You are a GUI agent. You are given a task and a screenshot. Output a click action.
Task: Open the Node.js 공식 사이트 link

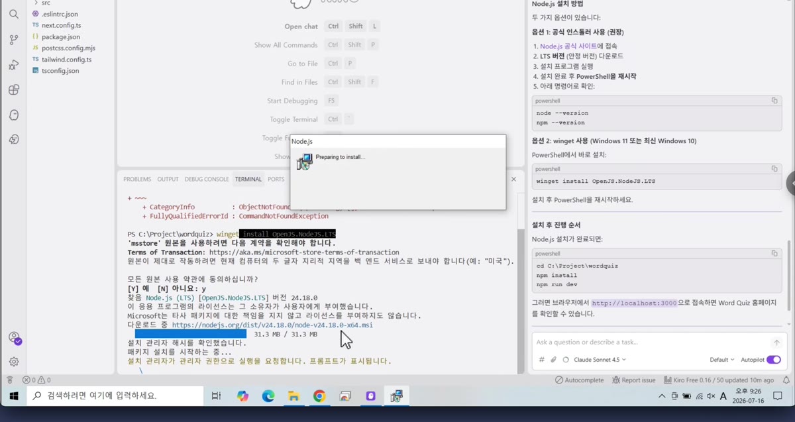tap(568, 46)
